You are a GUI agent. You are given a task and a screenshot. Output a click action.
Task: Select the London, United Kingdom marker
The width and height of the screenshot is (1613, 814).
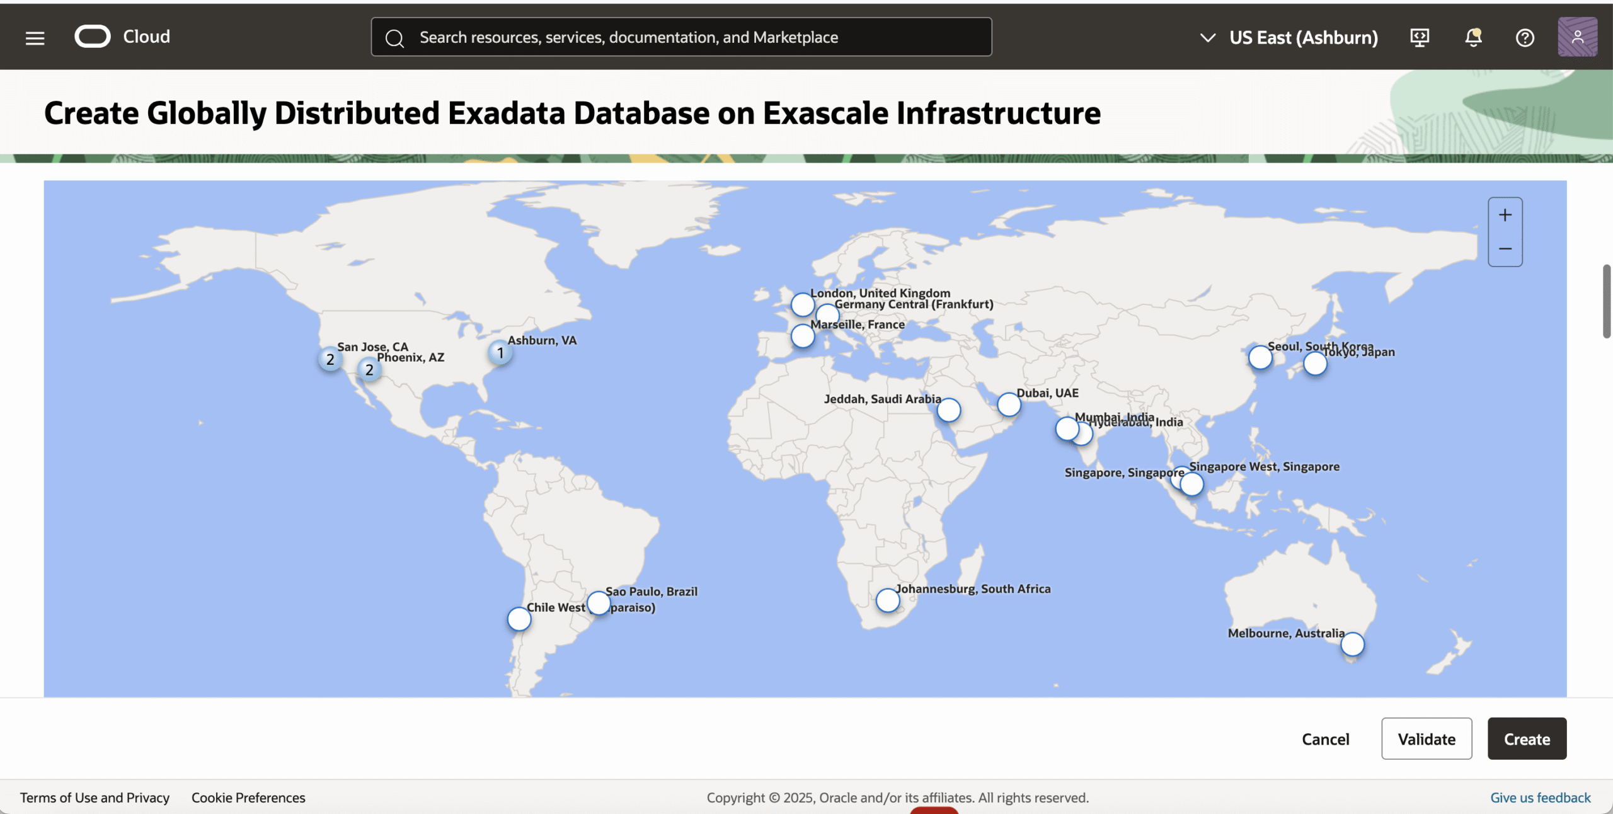point(803,304)
